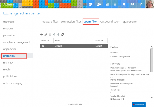Click the down arrow to lower priority
Image resolution: width=154 pixels, height=107 pixels.
click(58, 35)
